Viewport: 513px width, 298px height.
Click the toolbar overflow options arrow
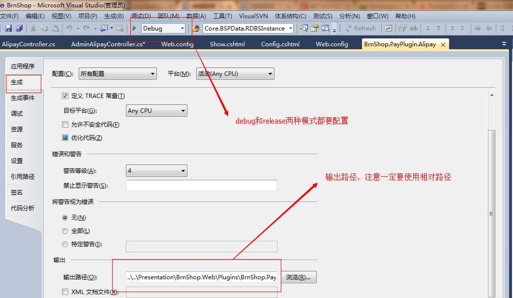tap(334, 30)
